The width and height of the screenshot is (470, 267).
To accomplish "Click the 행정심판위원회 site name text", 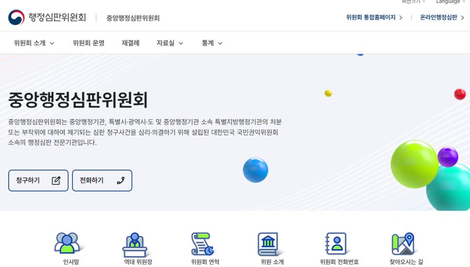I will [57, 17].
